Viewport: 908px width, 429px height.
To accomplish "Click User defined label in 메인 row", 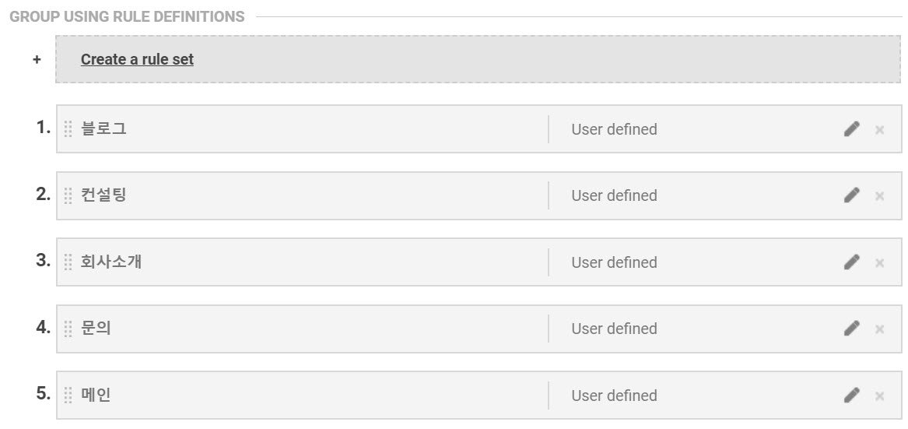I will [614, 396].
